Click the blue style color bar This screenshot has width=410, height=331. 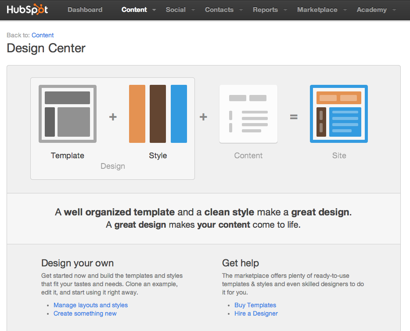[x=179, y=114]
